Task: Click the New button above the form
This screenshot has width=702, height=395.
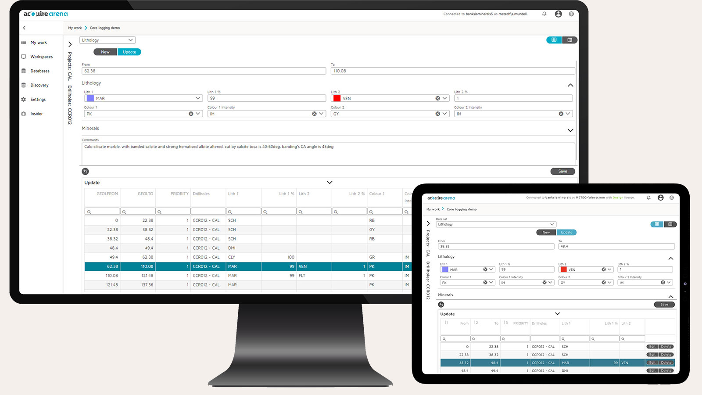Action: [105, 52]
